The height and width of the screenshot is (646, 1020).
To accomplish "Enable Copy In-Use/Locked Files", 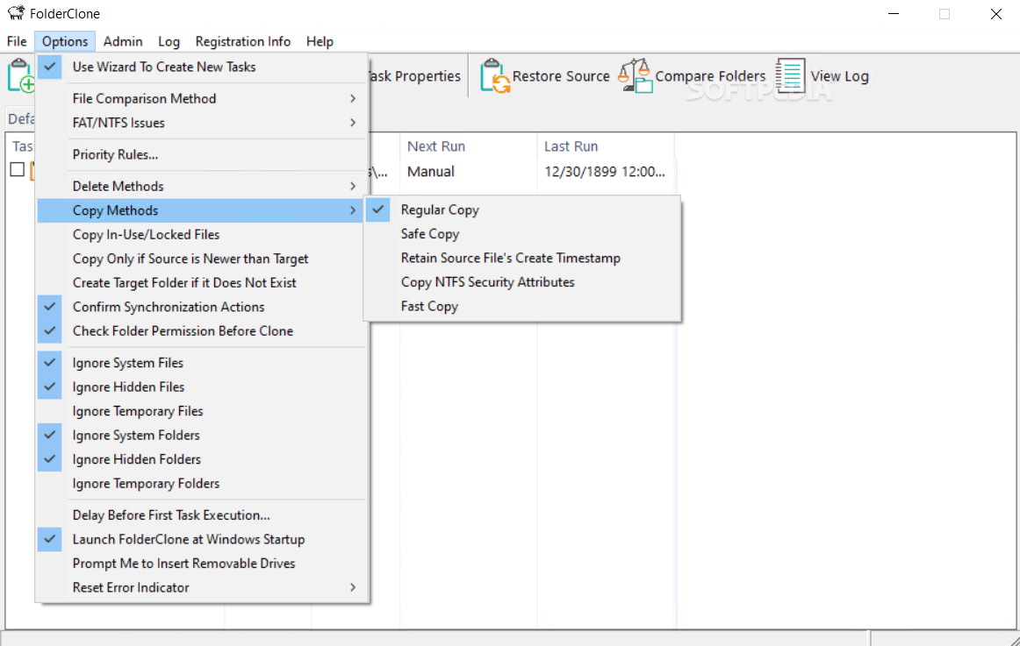I will click(x=202, y=234).
